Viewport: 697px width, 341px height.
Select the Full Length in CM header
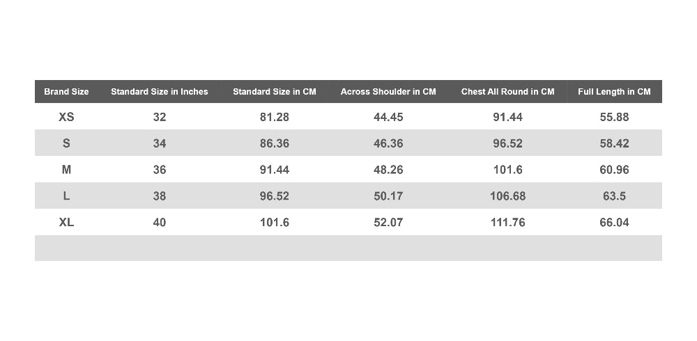(x=614, y=91)
